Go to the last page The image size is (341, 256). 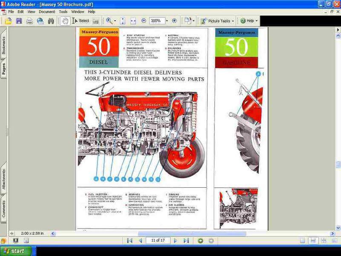[186, 241]
